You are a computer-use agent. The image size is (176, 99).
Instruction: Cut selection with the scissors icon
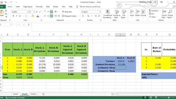6,10
